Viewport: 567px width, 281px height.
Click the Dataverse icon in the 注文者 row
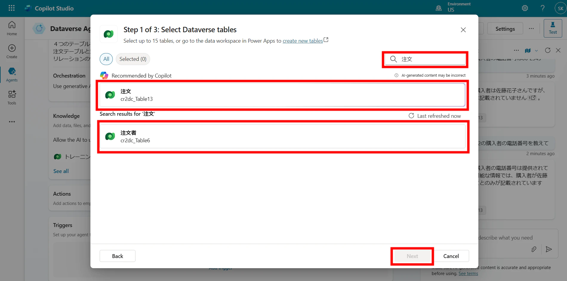110,136
